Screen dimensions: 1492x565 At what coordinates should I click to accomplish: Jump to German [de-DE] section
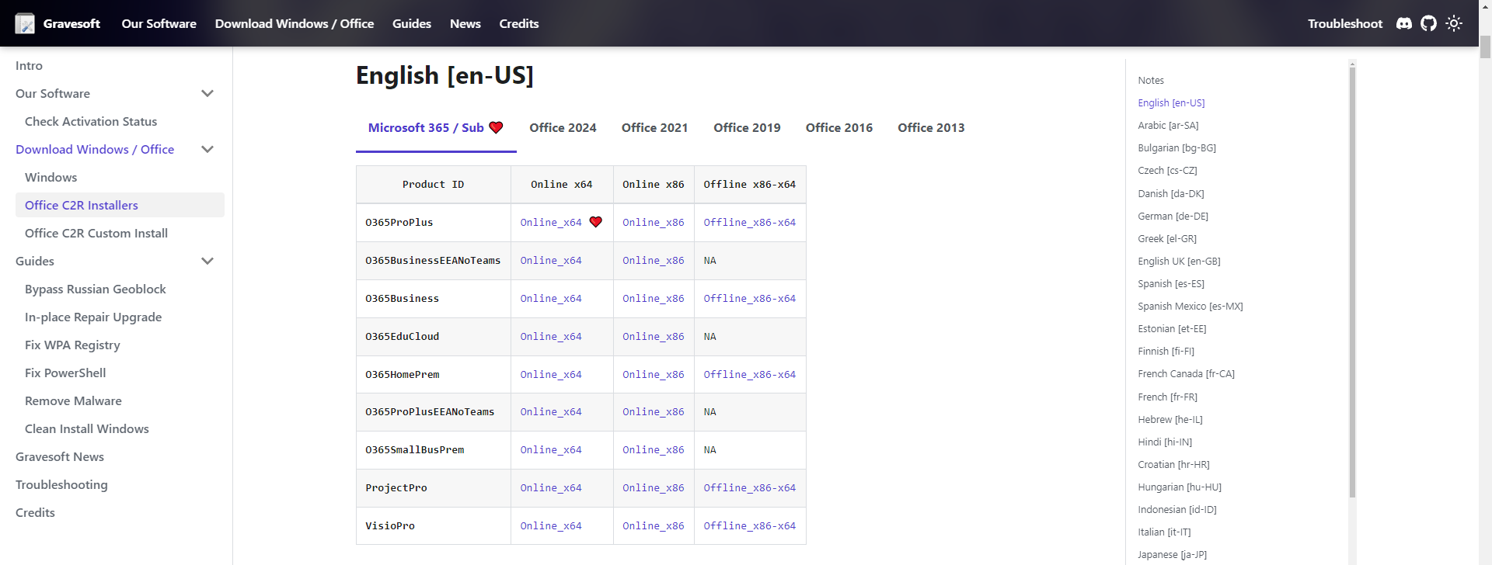click(1173, 217)
